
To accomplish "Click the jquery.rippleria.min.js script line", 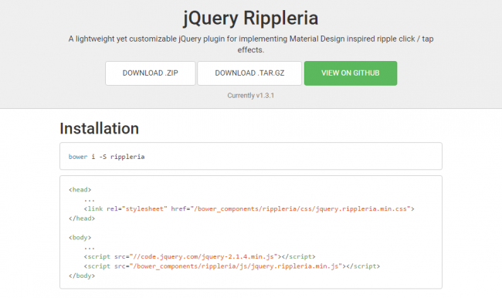I will pyautogui.click(x=232, y=266).
